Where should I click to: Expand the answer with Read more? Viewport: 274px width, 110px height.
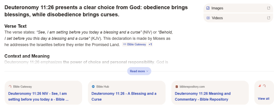137,71
